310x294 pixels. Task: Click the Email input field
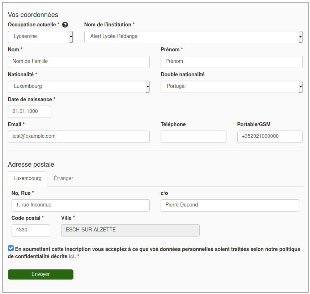tap(79, 137)
